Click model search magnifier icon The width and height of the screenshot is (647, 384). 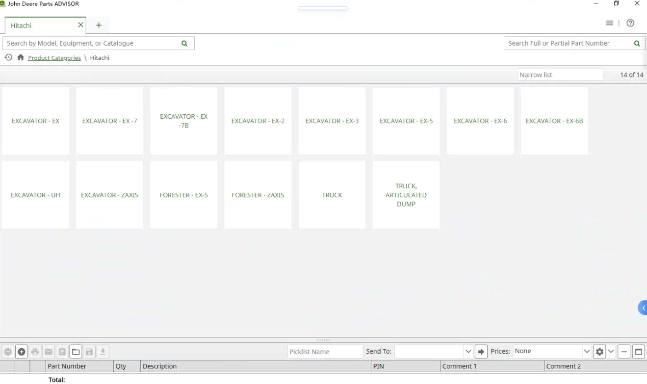pos(184,43)
